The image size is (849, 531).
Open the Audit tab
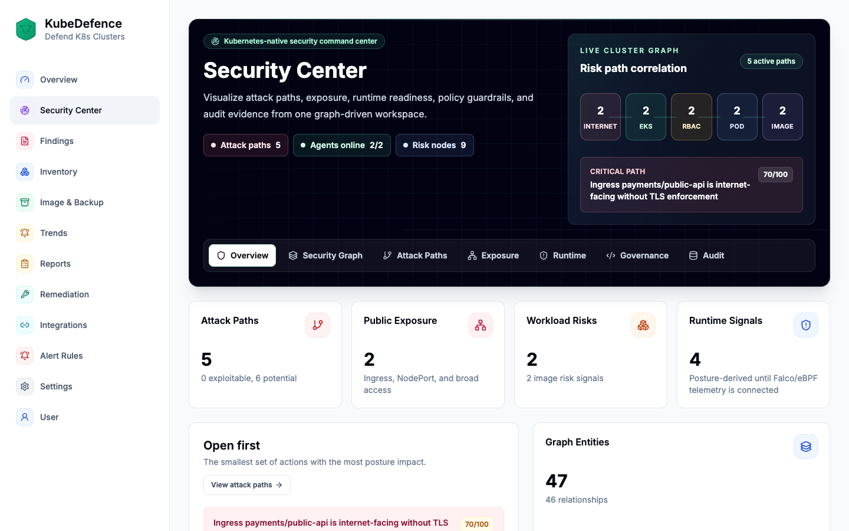click(x=707, y=255)
